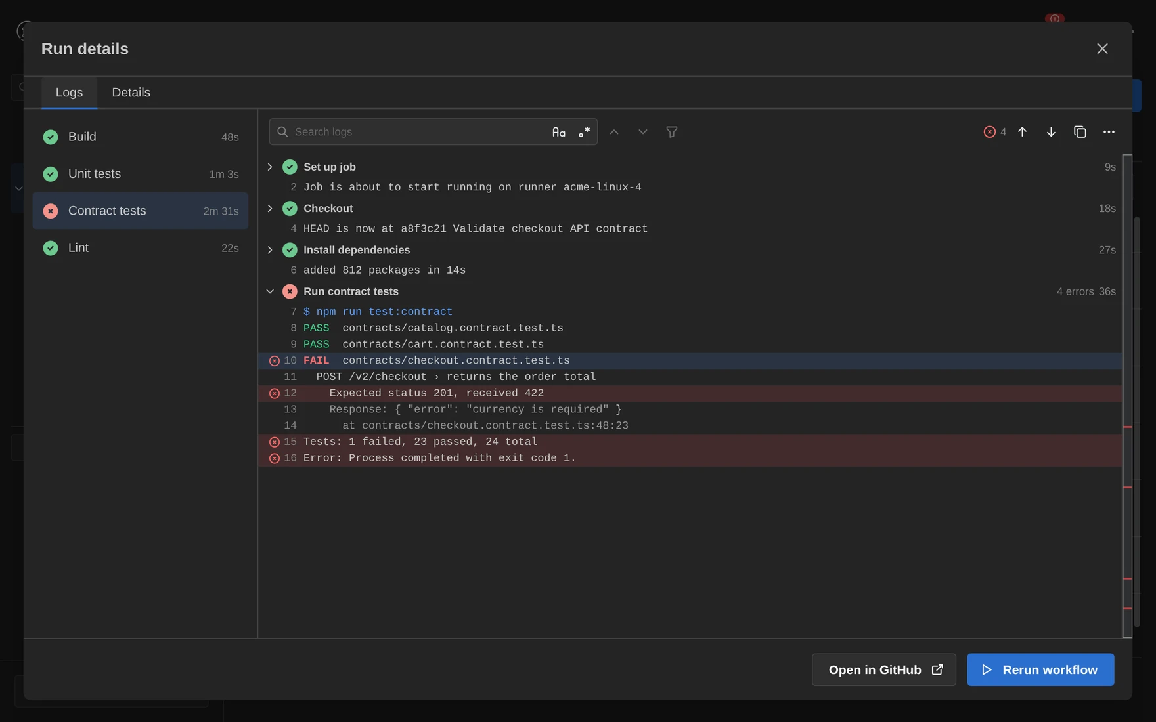Jump to next error arrow
1156x722 pixels.
[x=1051, y=132]
